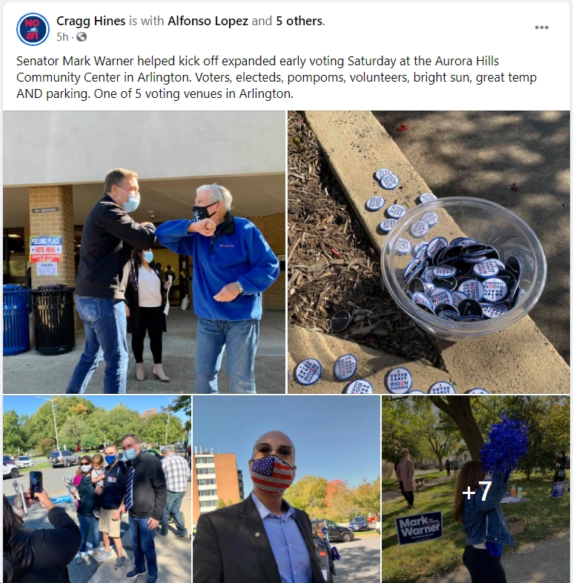This screenshot has width=573, height=583.
Task: Click the I Voted Early button on curb
Action: point(399,380)
